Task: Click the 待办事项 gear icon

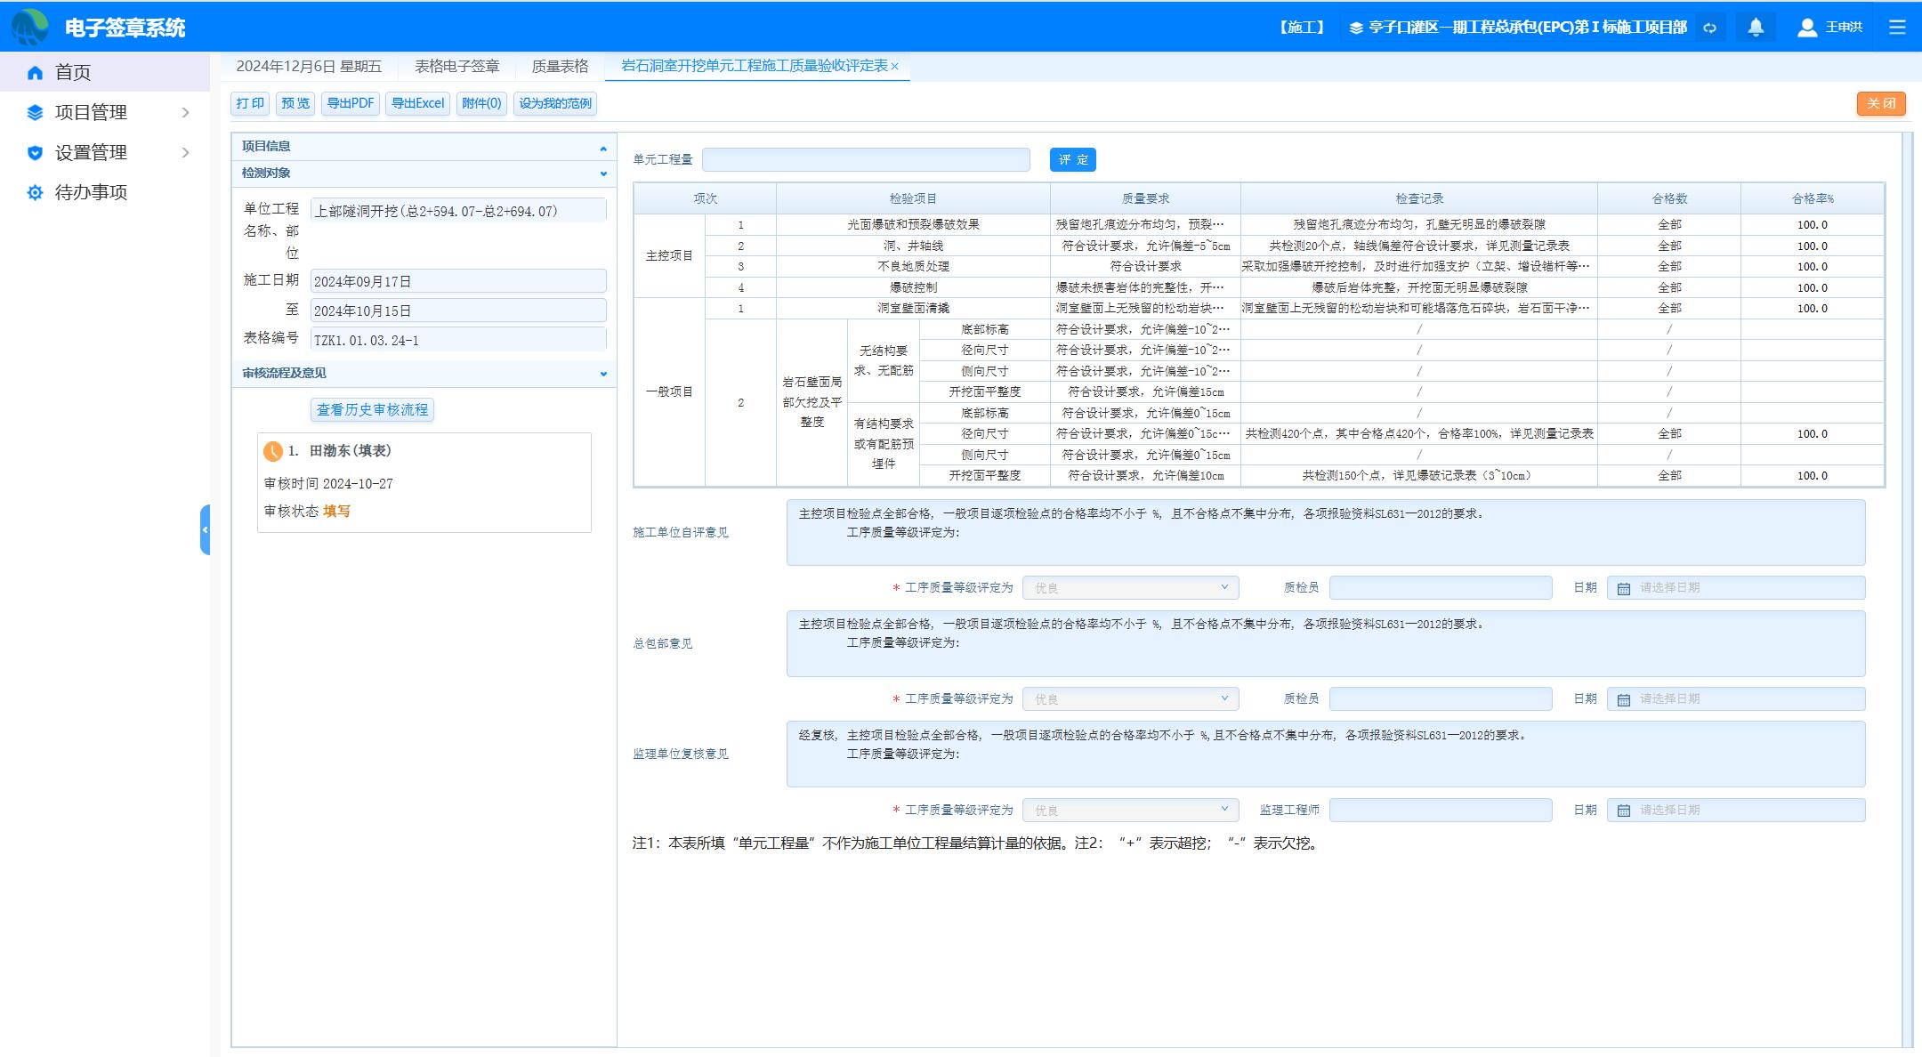Action: click(35, 192)
